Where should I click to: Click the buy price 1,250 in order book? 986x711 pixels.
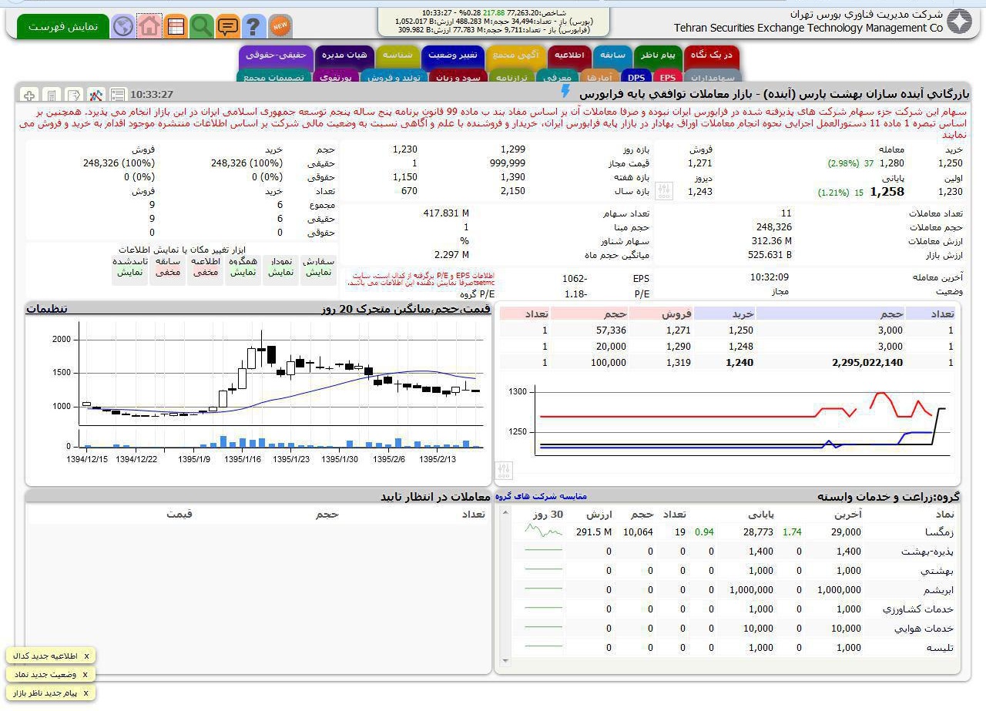click(x=740, y=330)
